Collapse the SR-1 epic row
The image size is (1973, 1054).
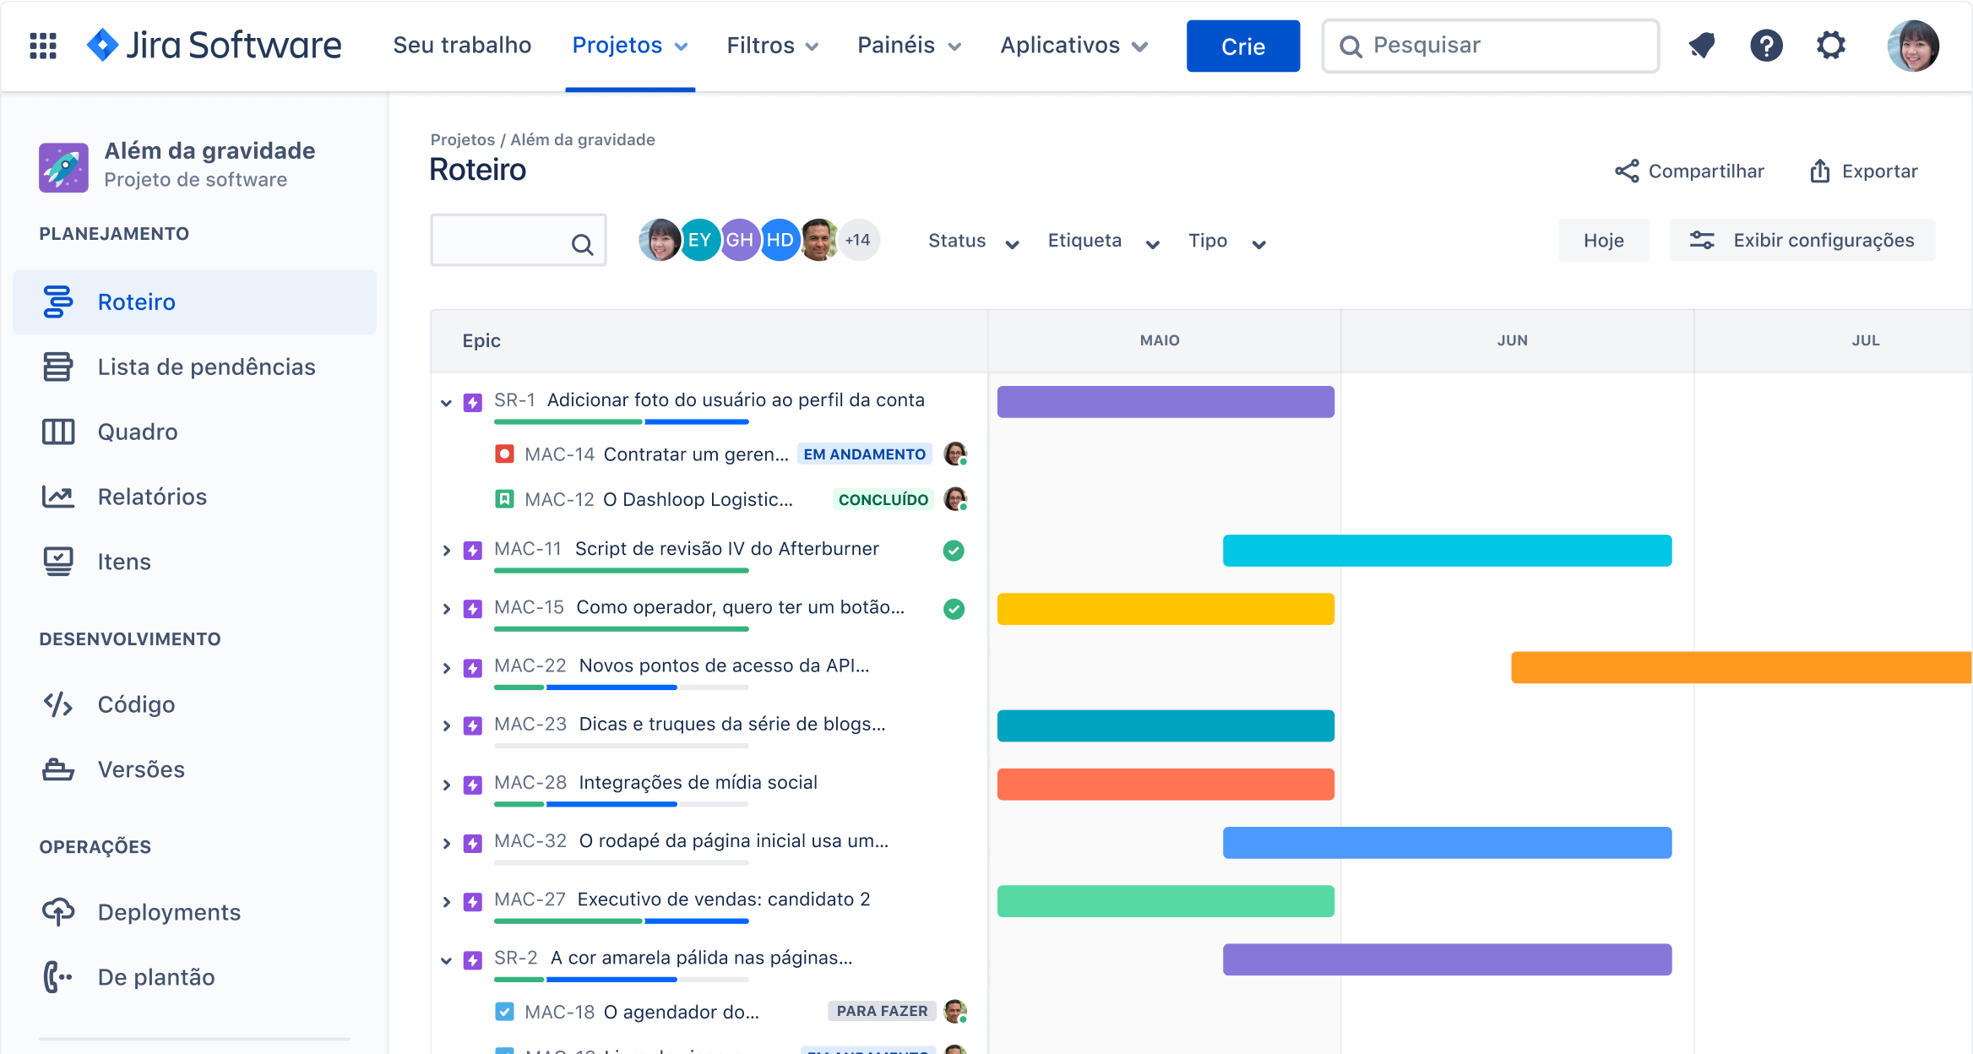[447, 402]
